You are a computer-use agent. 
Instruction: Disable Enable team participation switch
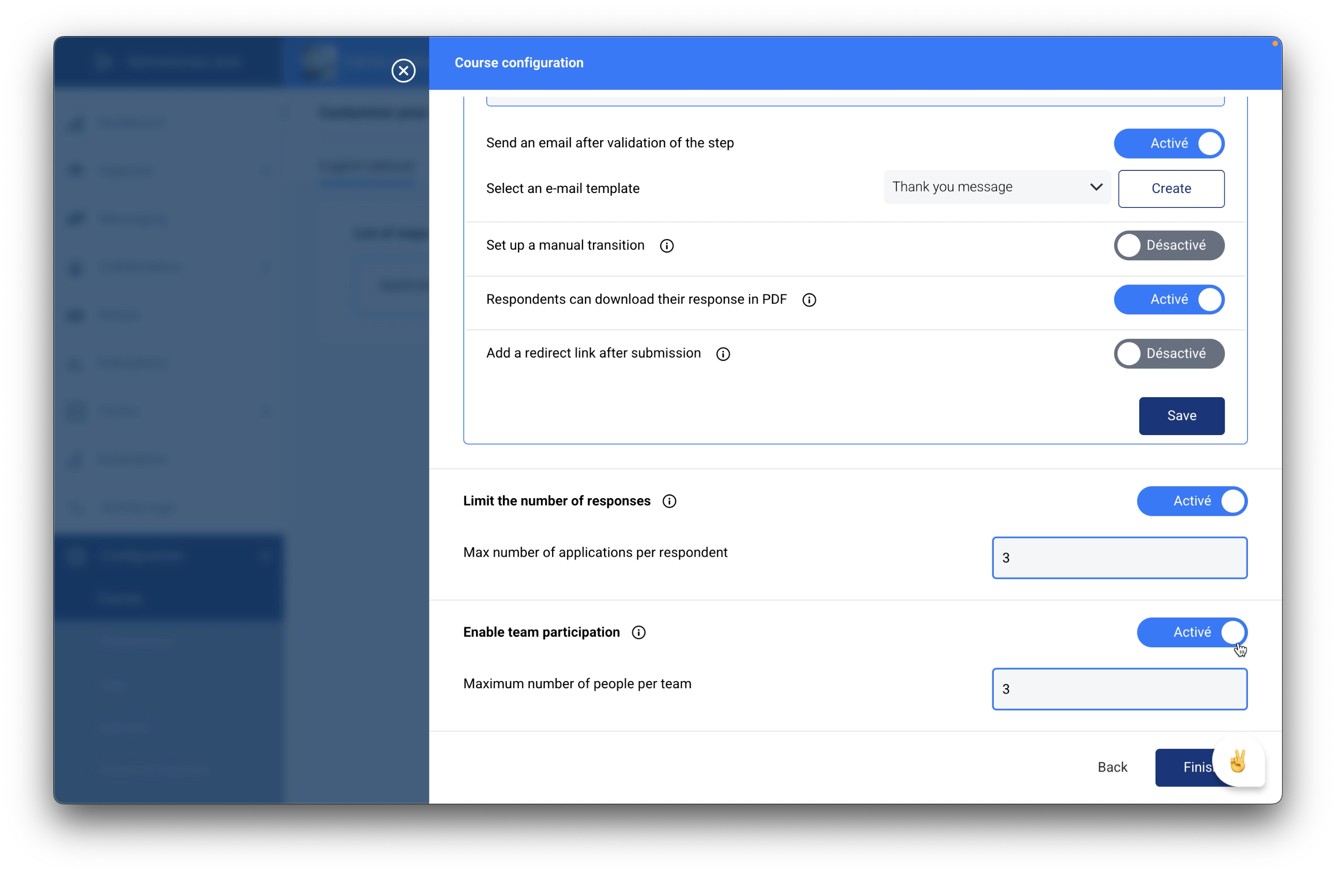1192,632
